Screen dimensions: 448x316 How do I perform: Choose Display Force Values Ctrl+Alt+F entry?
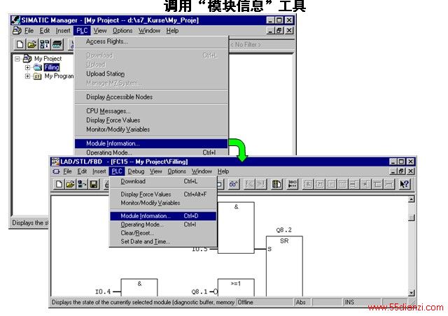(x=163, y=194)
